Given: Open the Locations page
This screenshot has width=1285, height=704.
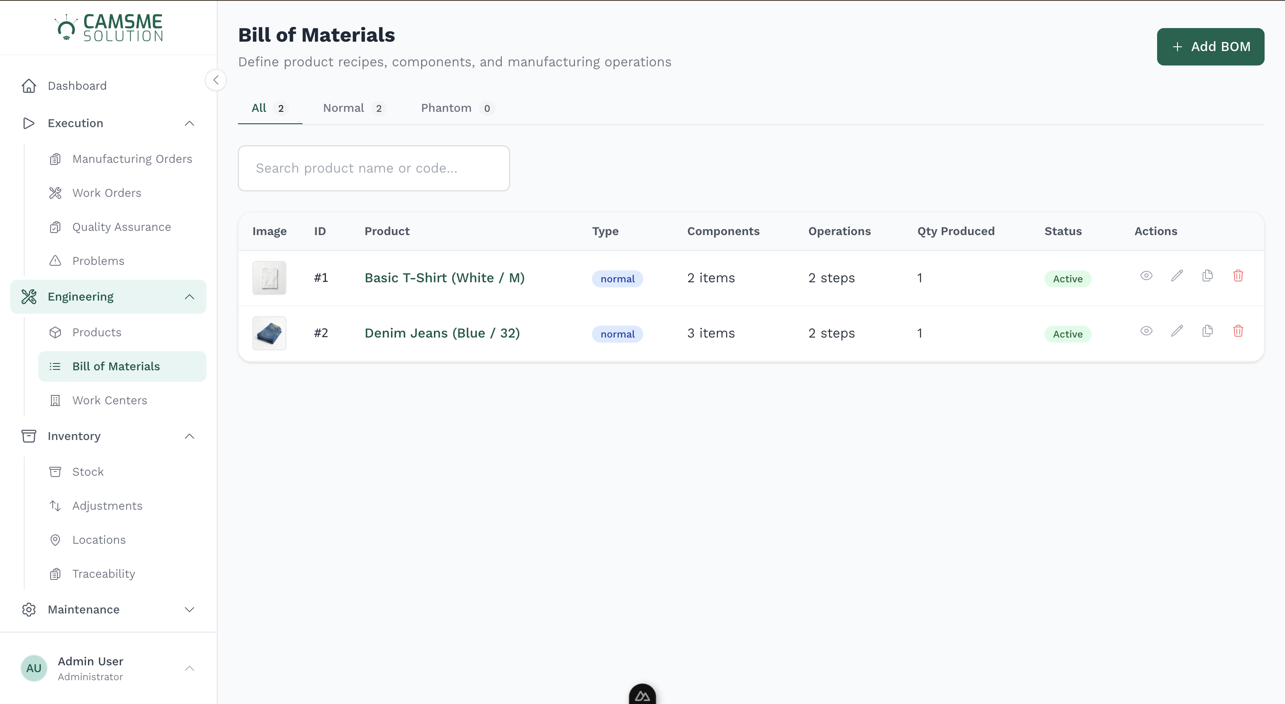Looking at the screenshot, I should point(99,539).
